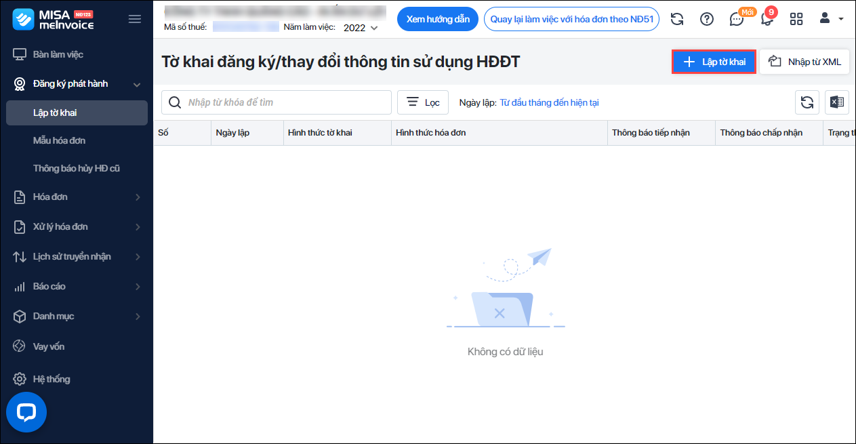
Task: Click the search magnifier icon
Action: tap(175, 102)
